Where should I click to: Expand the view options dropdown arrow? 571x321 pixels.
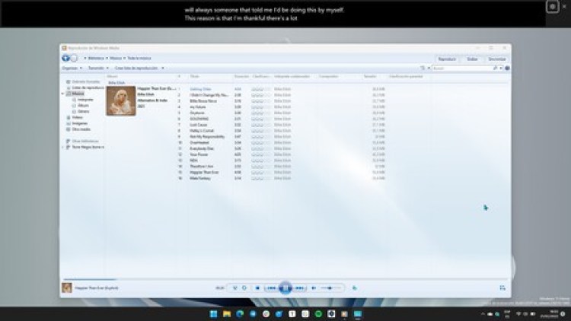(429, 68)
